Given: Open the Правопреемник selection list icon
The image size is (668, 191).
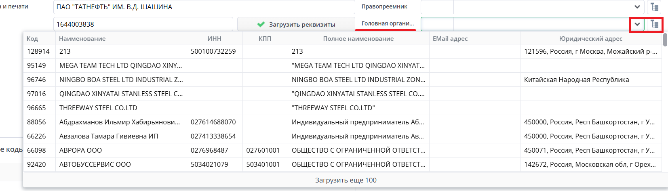Looking at the screenshot, I should click(654, 7).
